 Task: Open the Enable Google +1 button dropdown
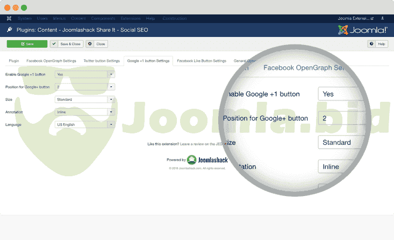pyautogui.click(x=84, y=74)
